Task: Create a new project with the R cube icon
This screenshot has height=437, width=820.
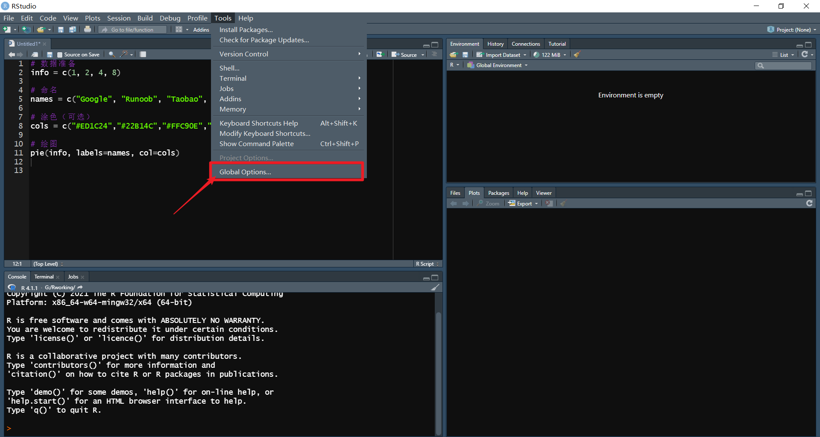Action: pyautogui.click(x=26, y=29)
